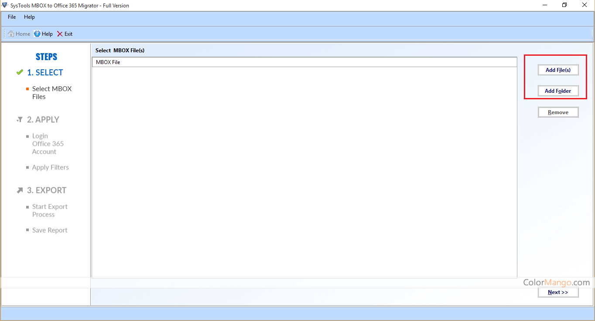
Task: Open the Help menu in the menu bar
Action: tap(29, 17)
